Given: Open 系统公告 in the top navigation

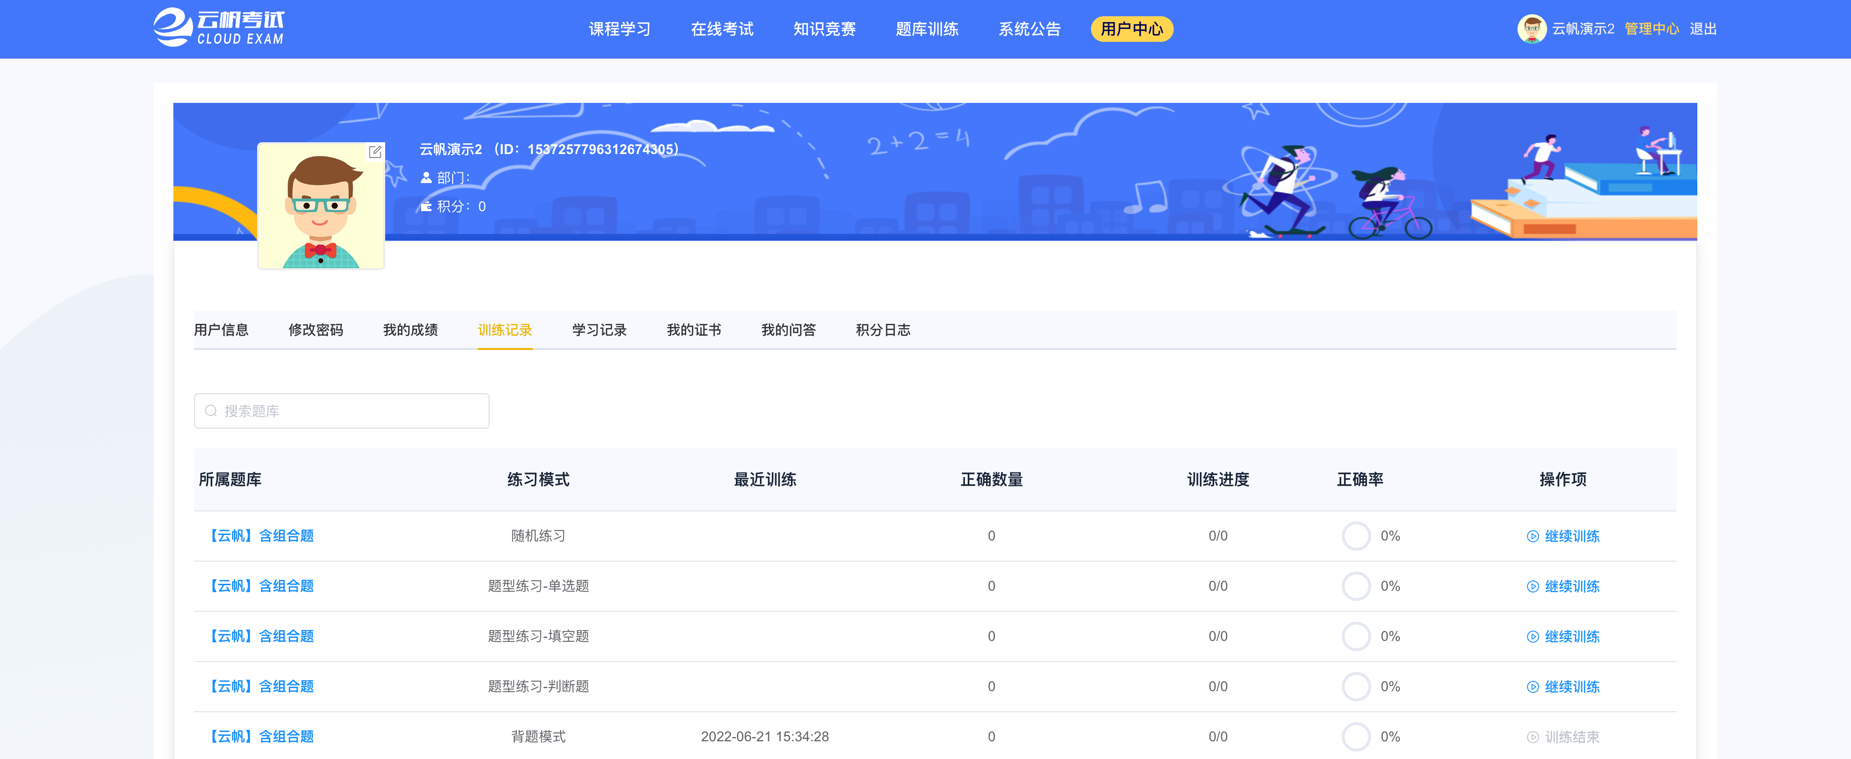Looking at the screenshot, I should tap(1030, 29).
